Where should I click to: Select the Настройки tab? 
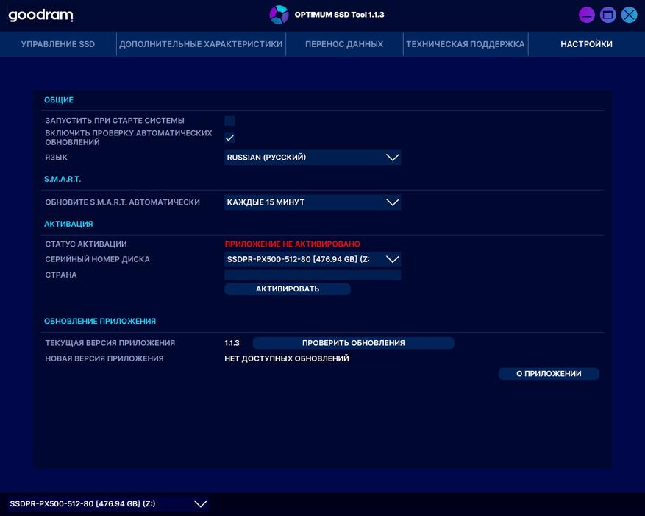click(587, 44)
